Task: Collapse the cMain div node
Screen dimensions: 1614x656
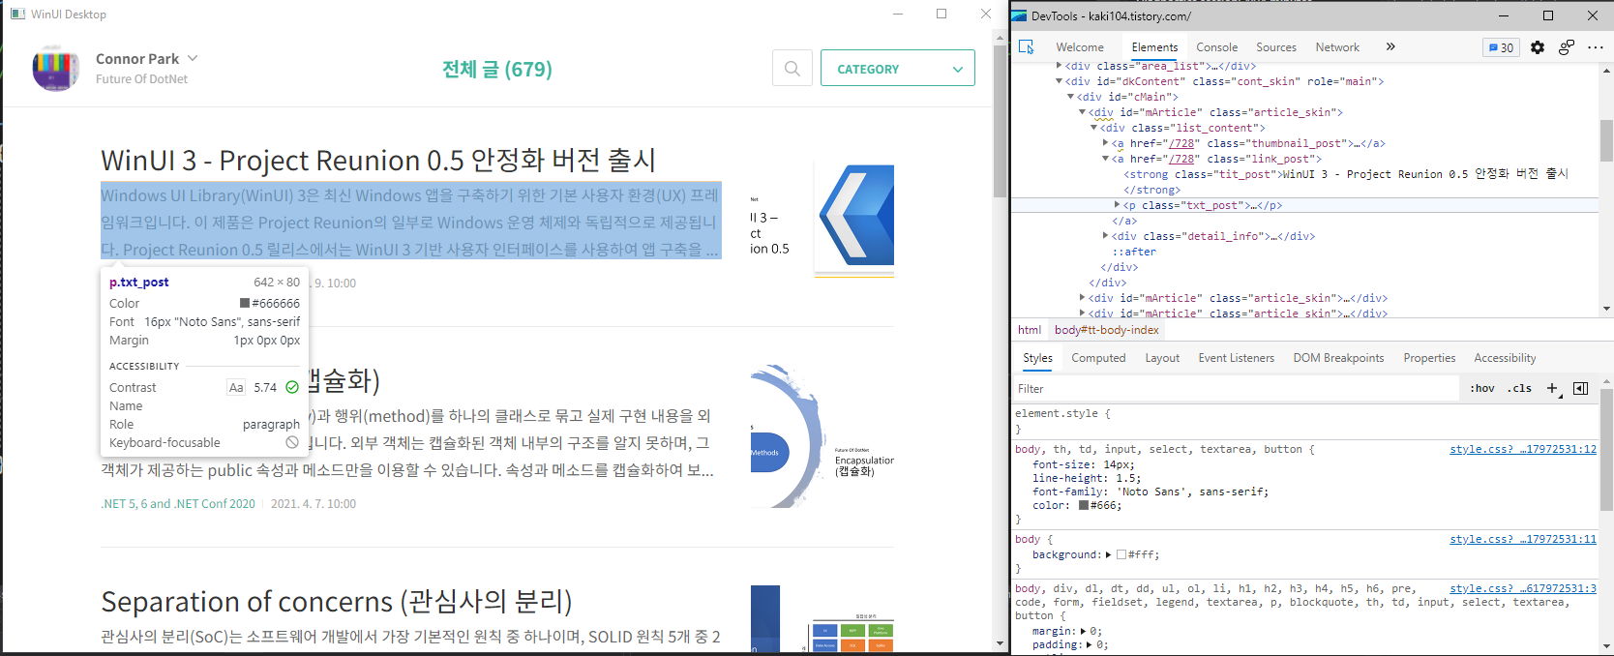Action: (1070, 97)
